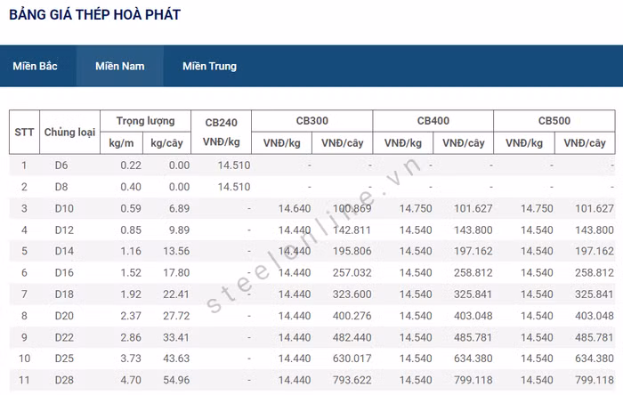Click the Trọng lượng column header
Viewport: 623px width, 395px height.
pos(145,121)
